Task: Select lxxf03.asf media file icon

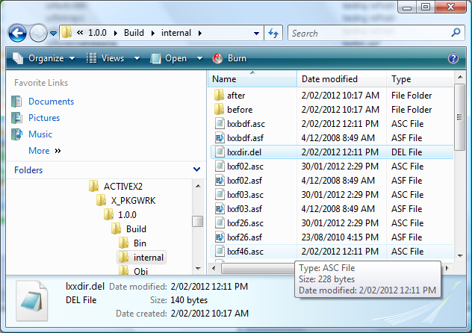Action: pos(220,208)
